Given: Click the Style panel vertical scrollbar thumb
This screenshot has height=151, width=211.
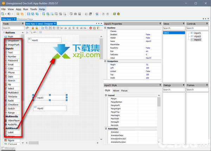Looking at the screenshot, I should point(159,102).
